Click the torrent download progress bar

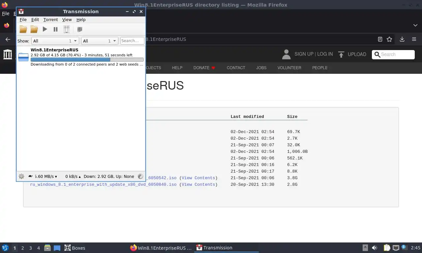tap(87, 60)
